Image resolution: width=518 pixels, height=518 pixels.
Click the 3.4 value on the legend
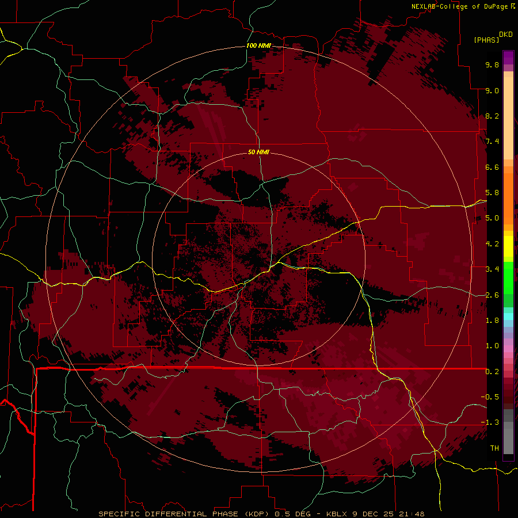click(492, 269)
